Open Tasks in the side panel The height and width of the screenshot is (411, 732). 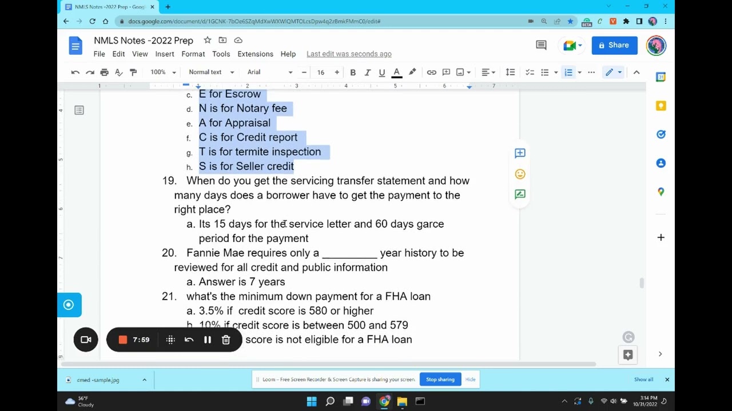tap(661, 135)
